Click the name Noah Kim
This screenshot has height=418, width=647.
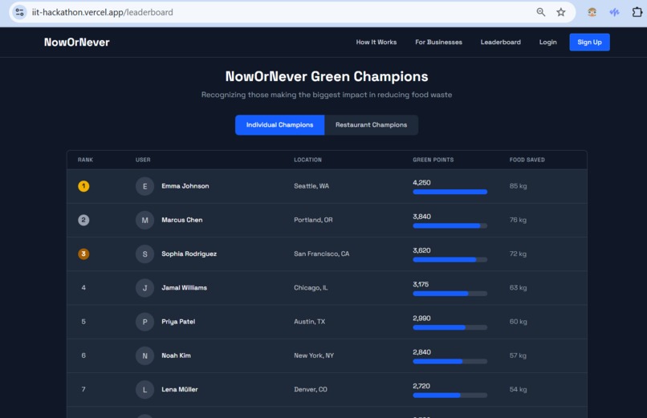[176, 355]
